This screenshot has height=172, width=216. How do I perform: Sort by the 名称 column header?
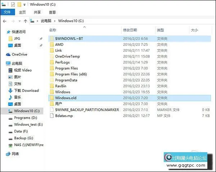53,30
